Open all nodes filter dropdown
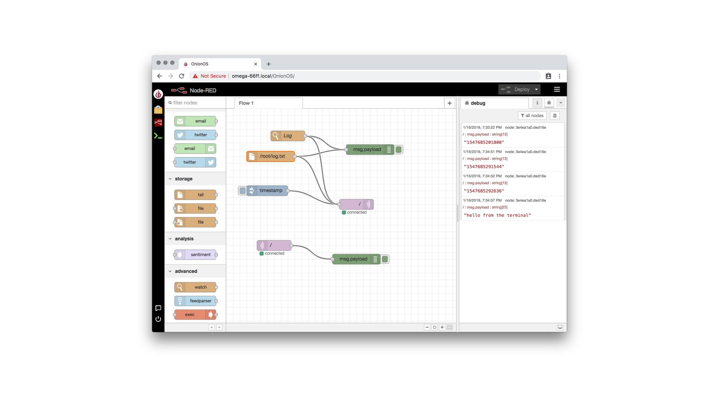This screenshot has width=719, height=404. (x=532, y=115)
